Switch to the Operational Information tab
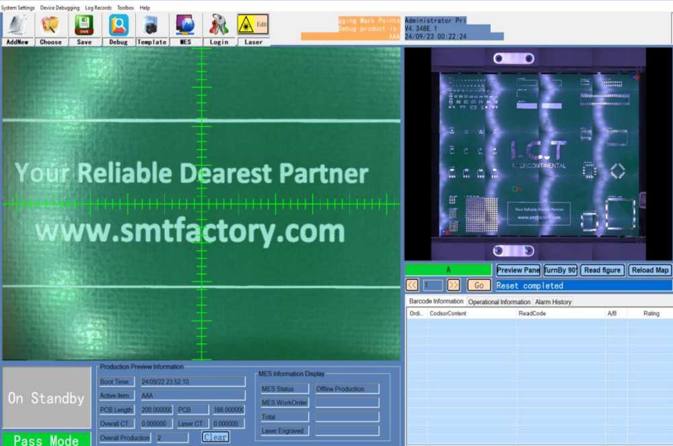 (499, 302)
